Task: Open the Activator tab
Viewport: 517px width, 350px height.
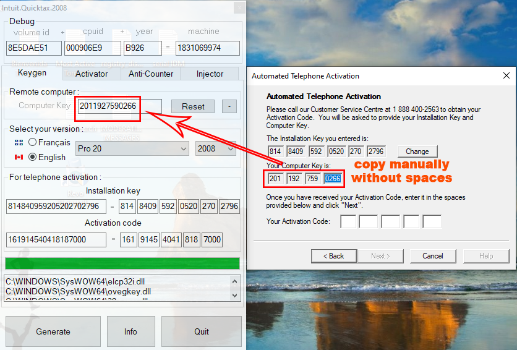Action: click(92, 74)
